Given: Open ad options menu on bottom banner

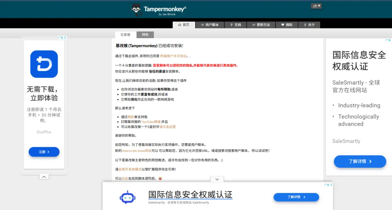Looking at the screenshot, I should click(x=331, y=185).
